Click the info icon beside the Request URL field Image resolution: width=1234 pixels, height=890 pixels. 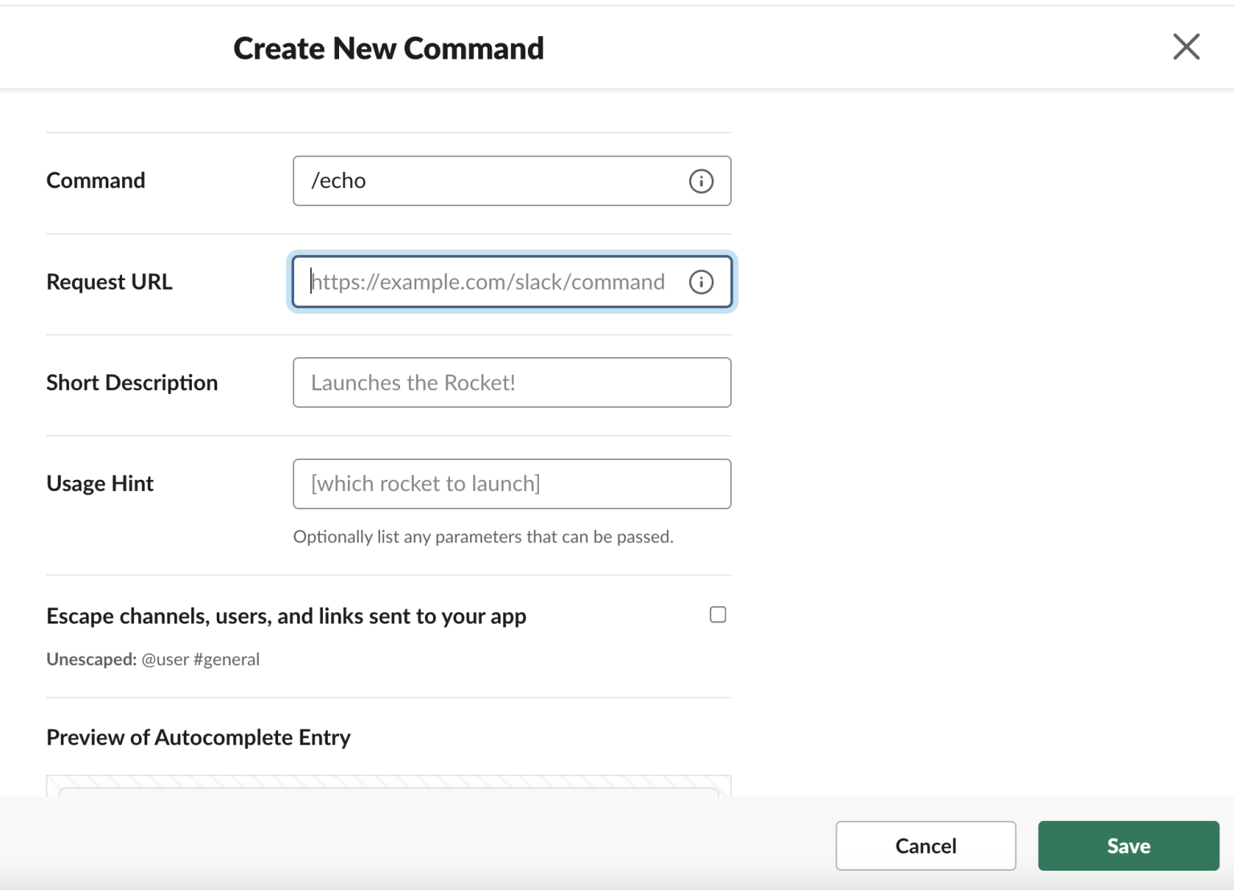(x=701, y=282)
